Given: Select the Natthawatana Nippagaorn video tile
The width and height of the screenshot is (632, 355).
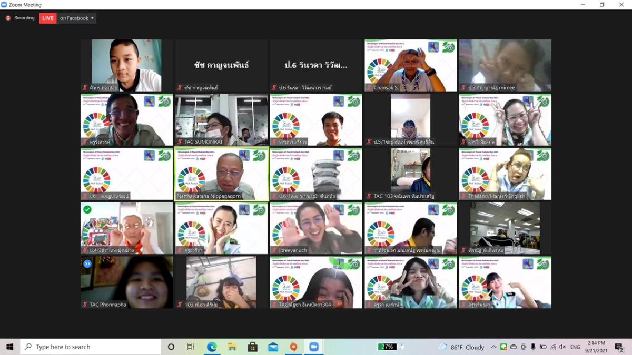Looking at the screenshot, I should pyautogui.click(x=221, y=174).
